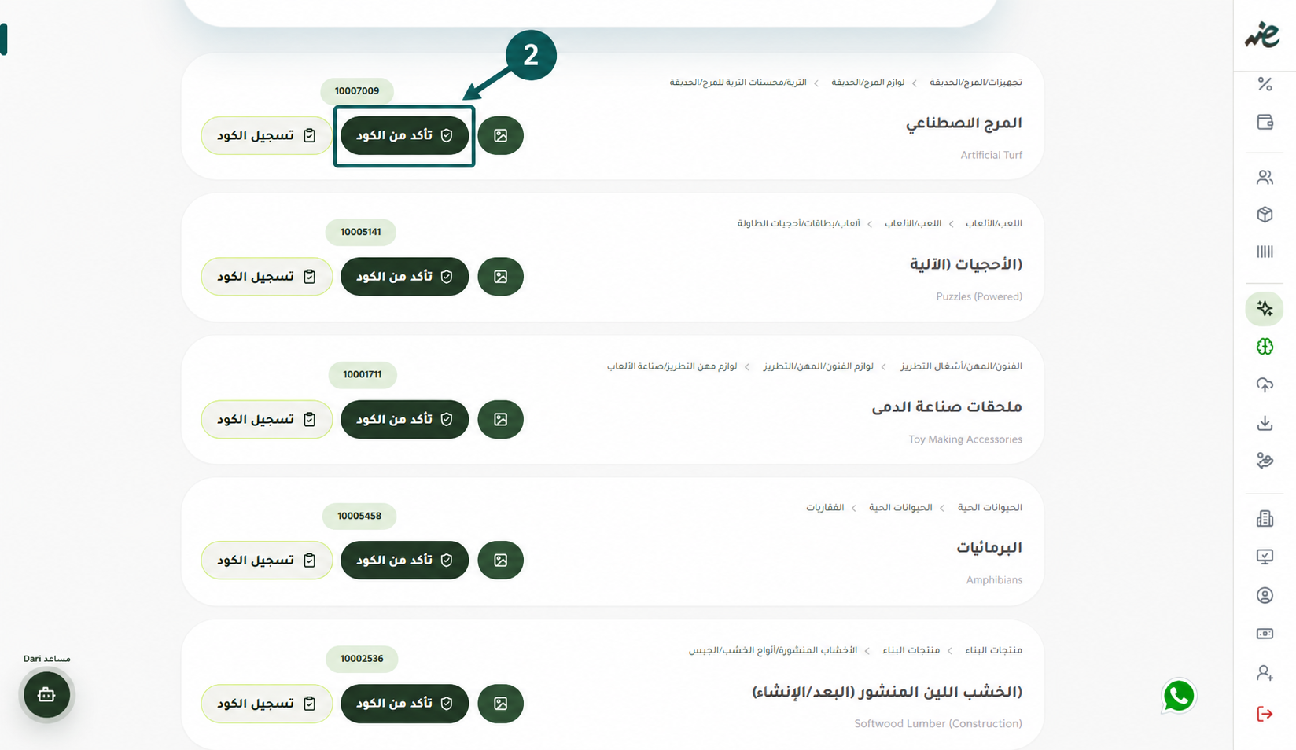Open the monitor check sidebar icon

pyautogui.click(x=1265, y=557)
